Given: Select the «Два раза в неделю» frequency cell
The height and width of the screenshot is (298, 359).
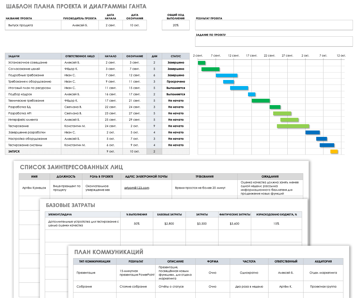Looking at the screenshot, I should [x=249, y=287].
